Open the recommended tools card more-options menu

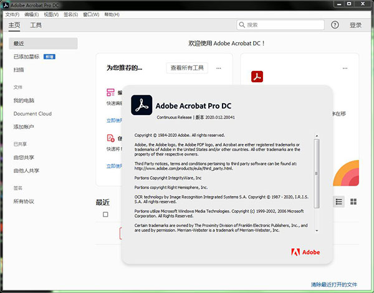pyautogui.click(x=219, y=68)
